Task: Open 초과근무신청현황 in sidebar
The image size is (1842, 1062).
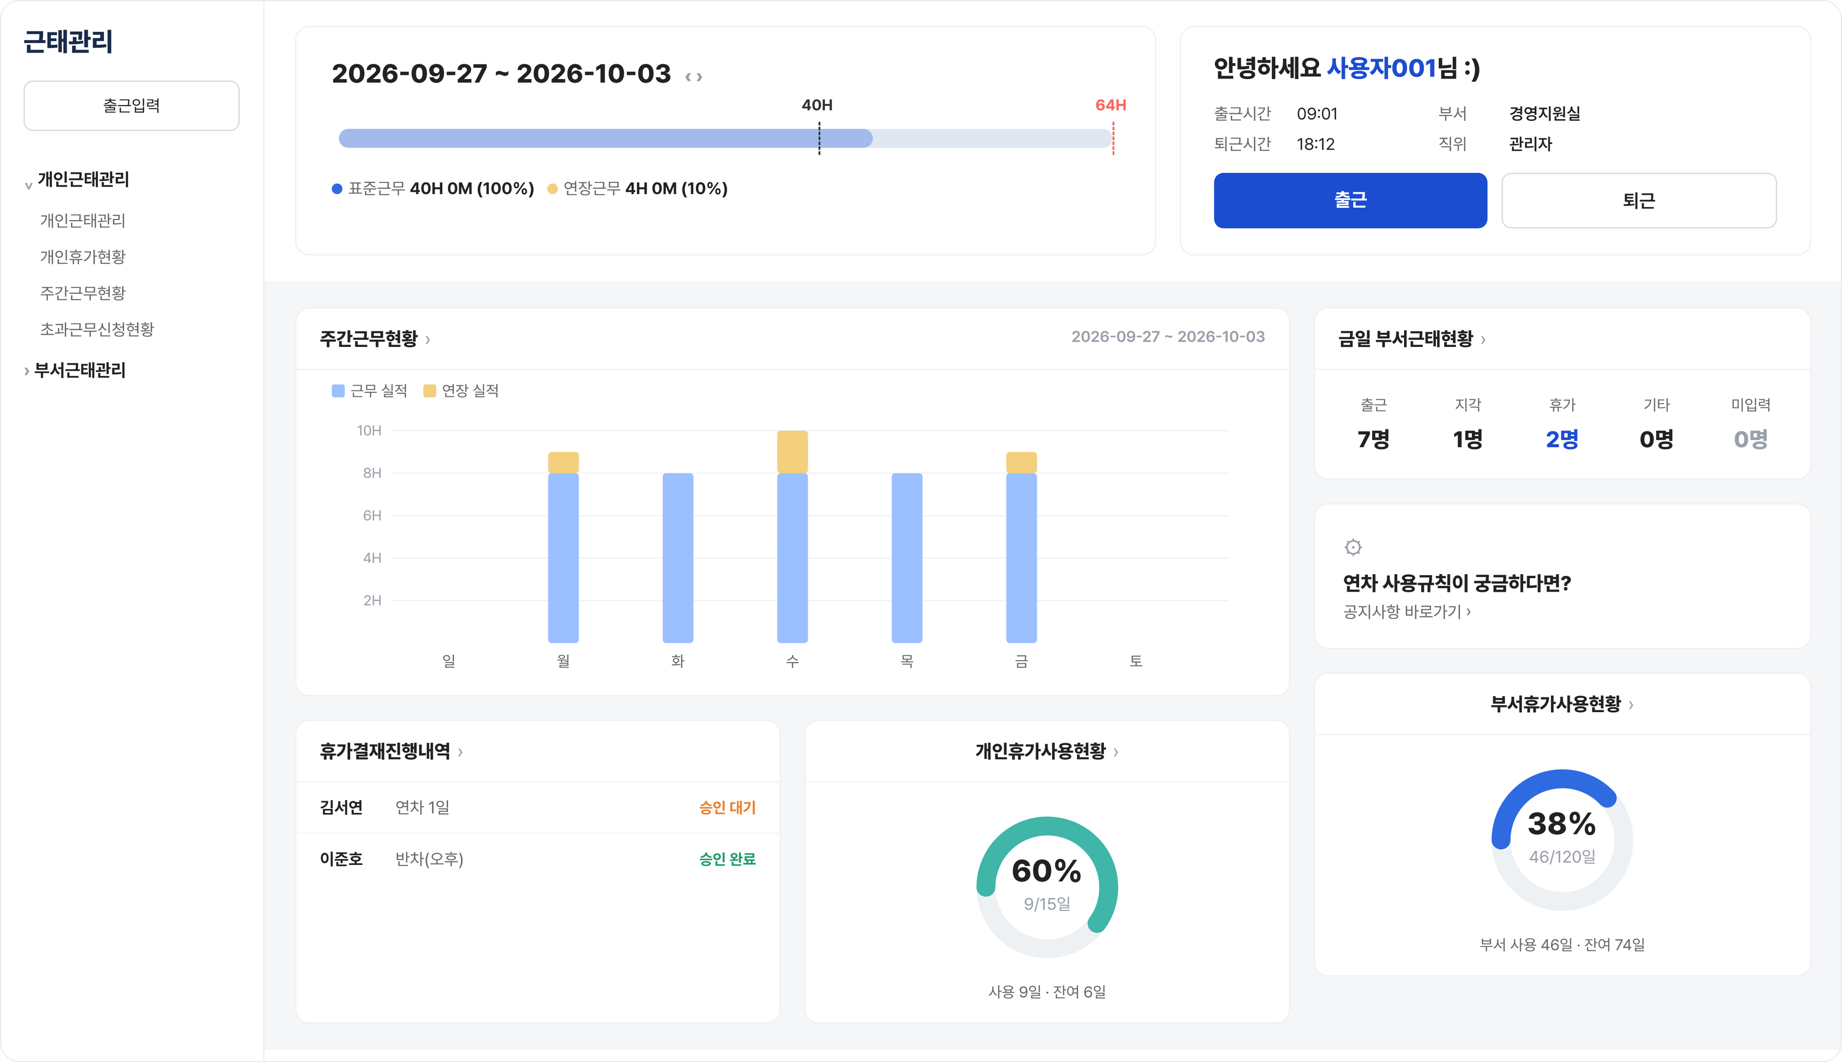Action: point(97,330)
